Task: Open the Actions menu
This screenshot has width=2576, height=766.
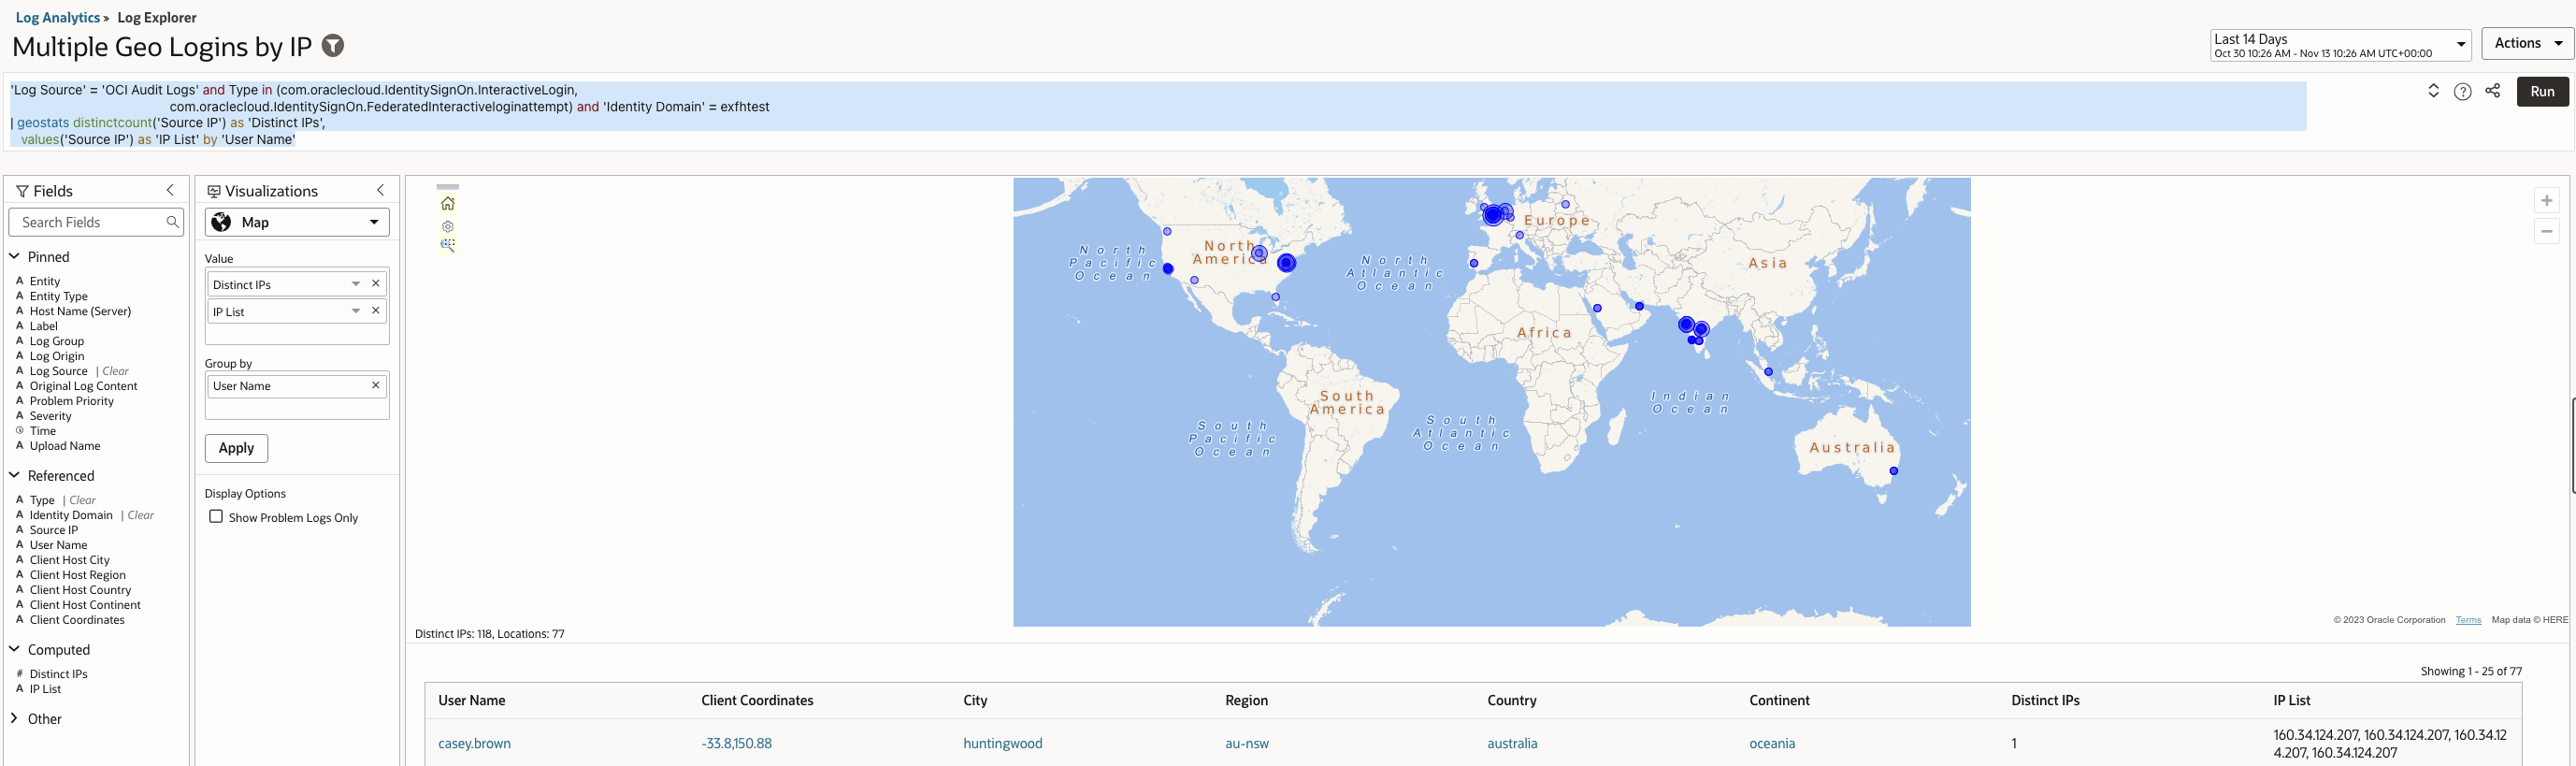Action: [2526, 43]
